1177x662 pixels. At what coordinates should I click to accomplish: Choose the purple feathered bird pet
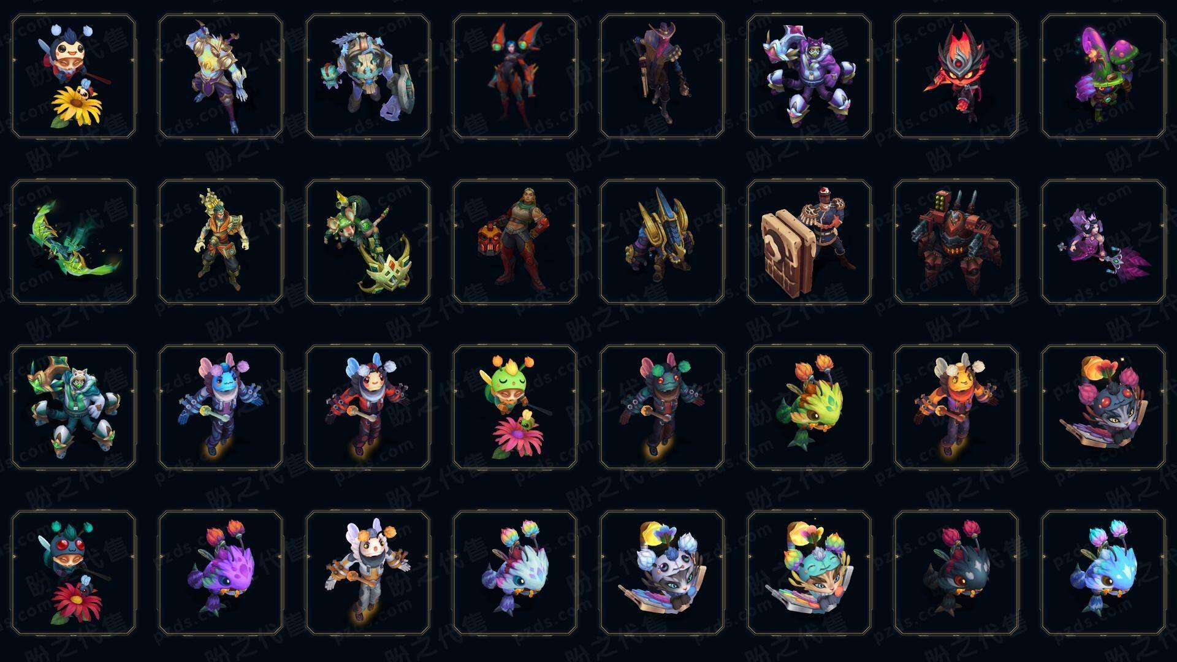pyautogui.click(x=221, y=573)
